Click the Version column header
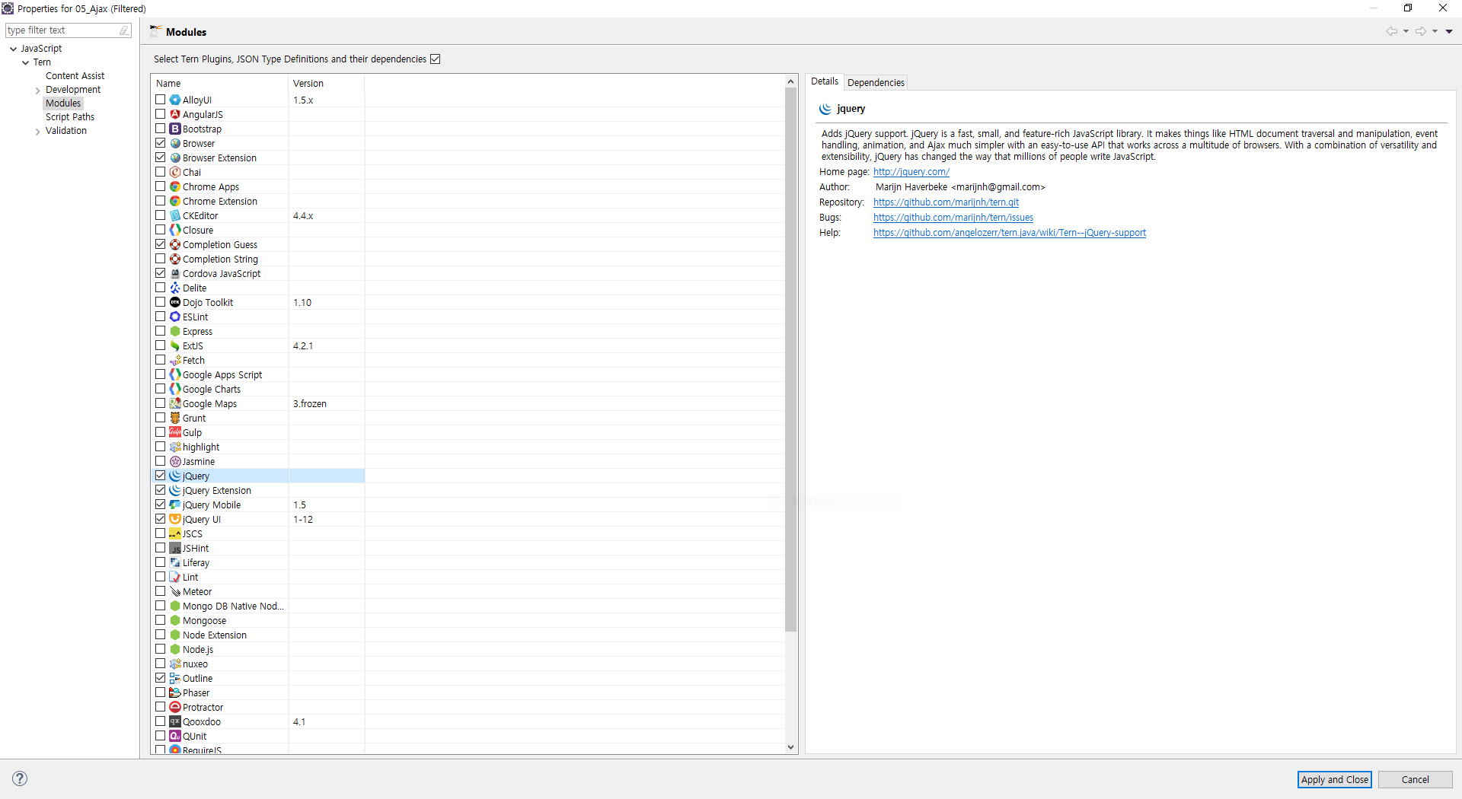Screen dimensions: 1462x799 (x=326, y=84)
